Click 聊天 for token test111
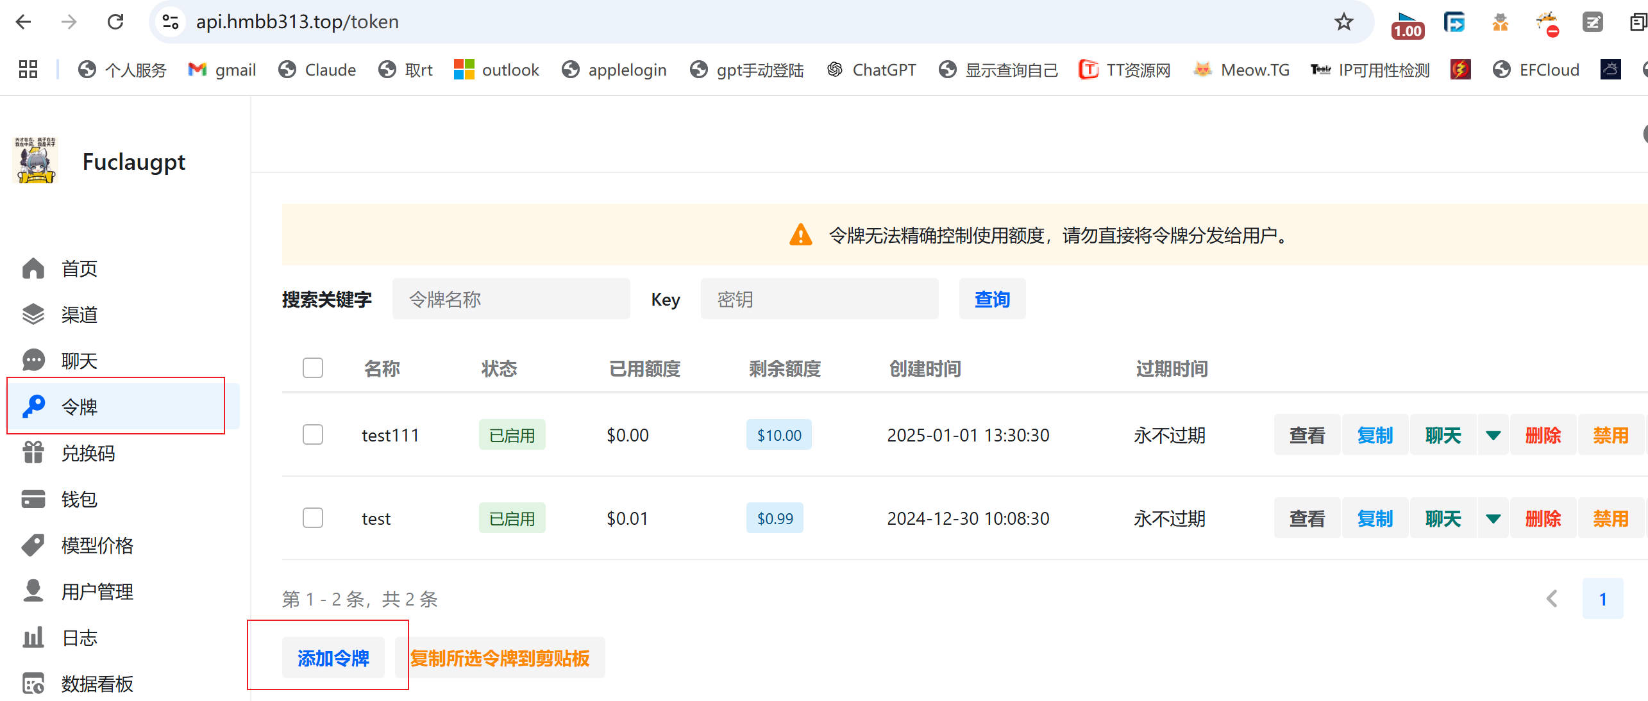This screenshot has width=1648, height=701. [x=1443, y=435]
